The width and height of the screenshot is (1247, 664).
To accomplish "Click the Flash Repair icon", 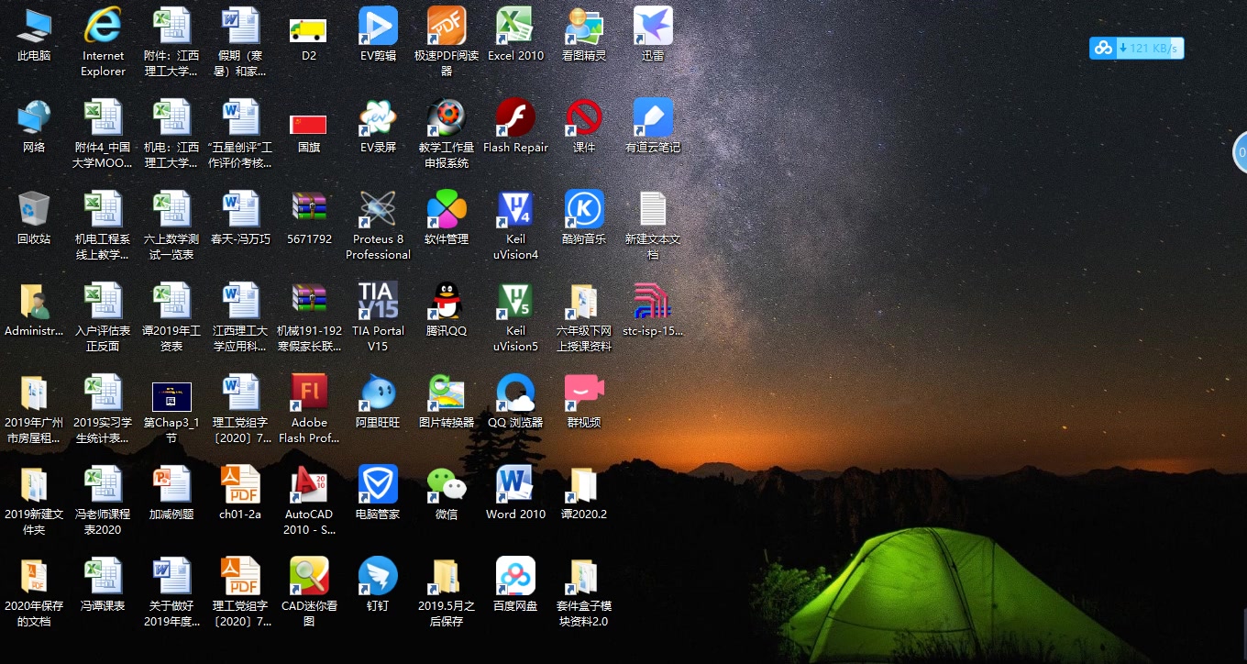I will click(x=515, y=117).
